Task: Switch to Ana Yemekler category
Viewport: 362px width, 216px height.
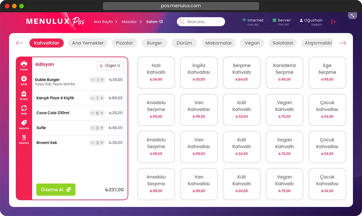Action: pos(88,43)
